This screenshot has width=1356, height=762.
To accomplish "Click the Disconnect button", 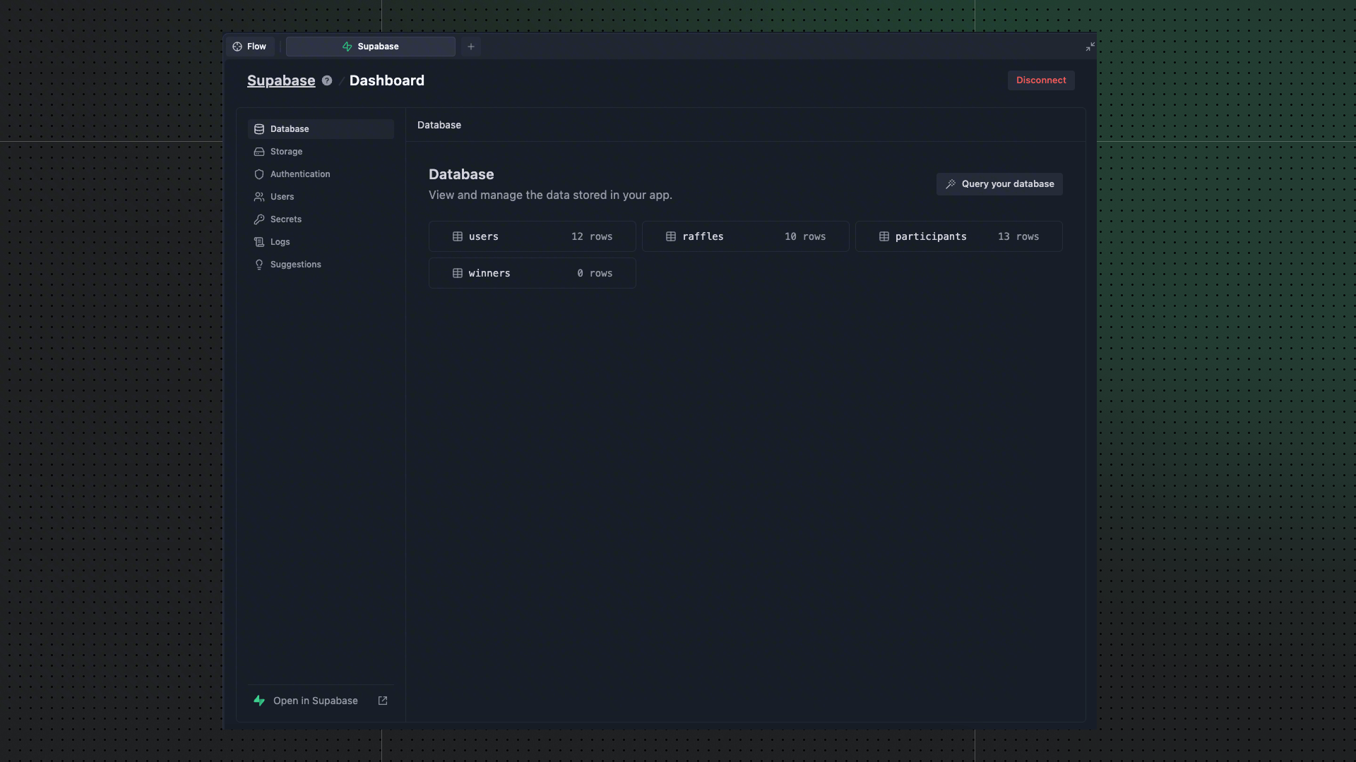I will 1041,80.
